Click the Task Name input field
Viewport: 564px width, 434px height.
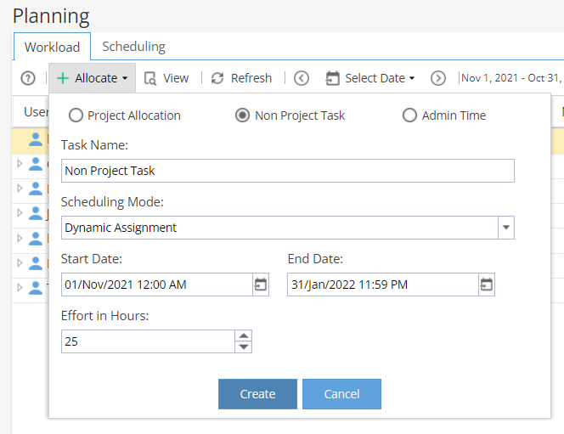(288, 171)
